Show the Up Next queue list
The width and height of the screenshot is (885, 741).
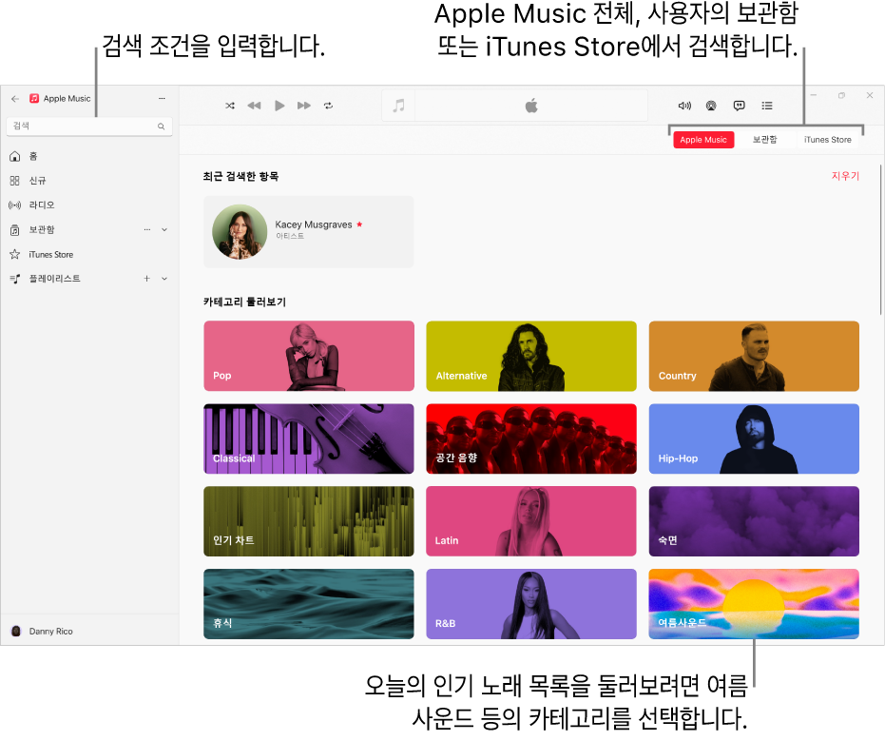pos(767,106)
